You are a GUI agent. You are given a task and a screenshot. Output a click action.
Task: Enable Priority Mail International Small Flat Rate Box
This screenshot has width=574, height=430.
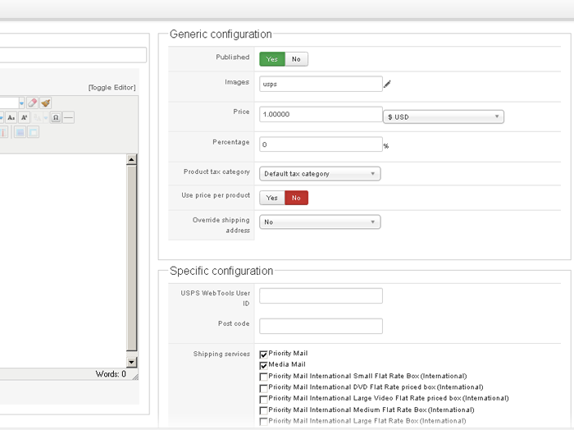click(x=263, y=376)
